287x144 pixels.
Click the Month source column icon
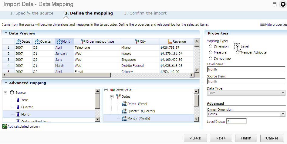tap(18, 114)
